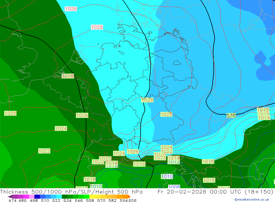
Task: Select the legend value '570'
Action: pyautogui.click(x=101, y=200)
